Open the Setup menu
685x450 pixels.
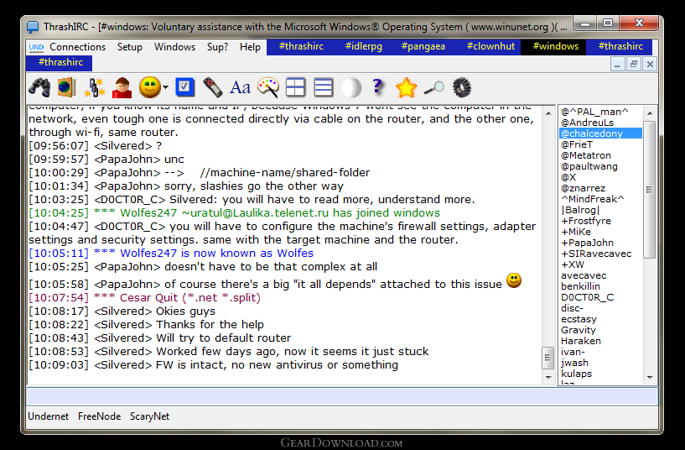[130, 47]
